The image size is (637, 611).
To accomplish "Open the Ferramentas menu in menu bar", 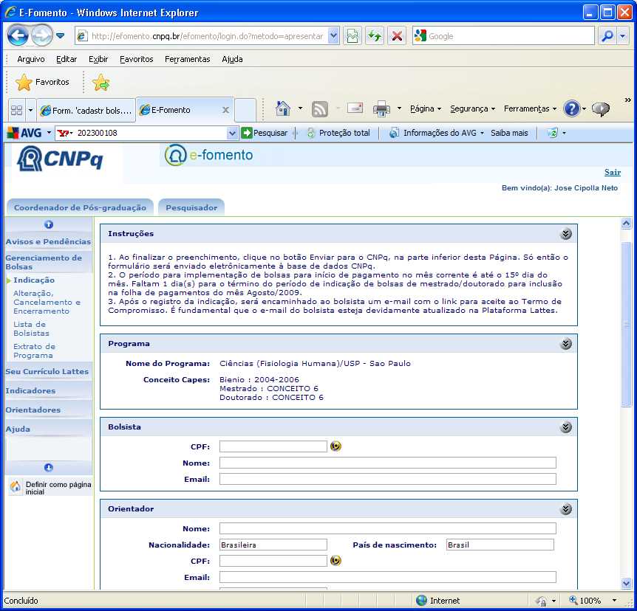I will pyautogui.click(x=187, y=59).
